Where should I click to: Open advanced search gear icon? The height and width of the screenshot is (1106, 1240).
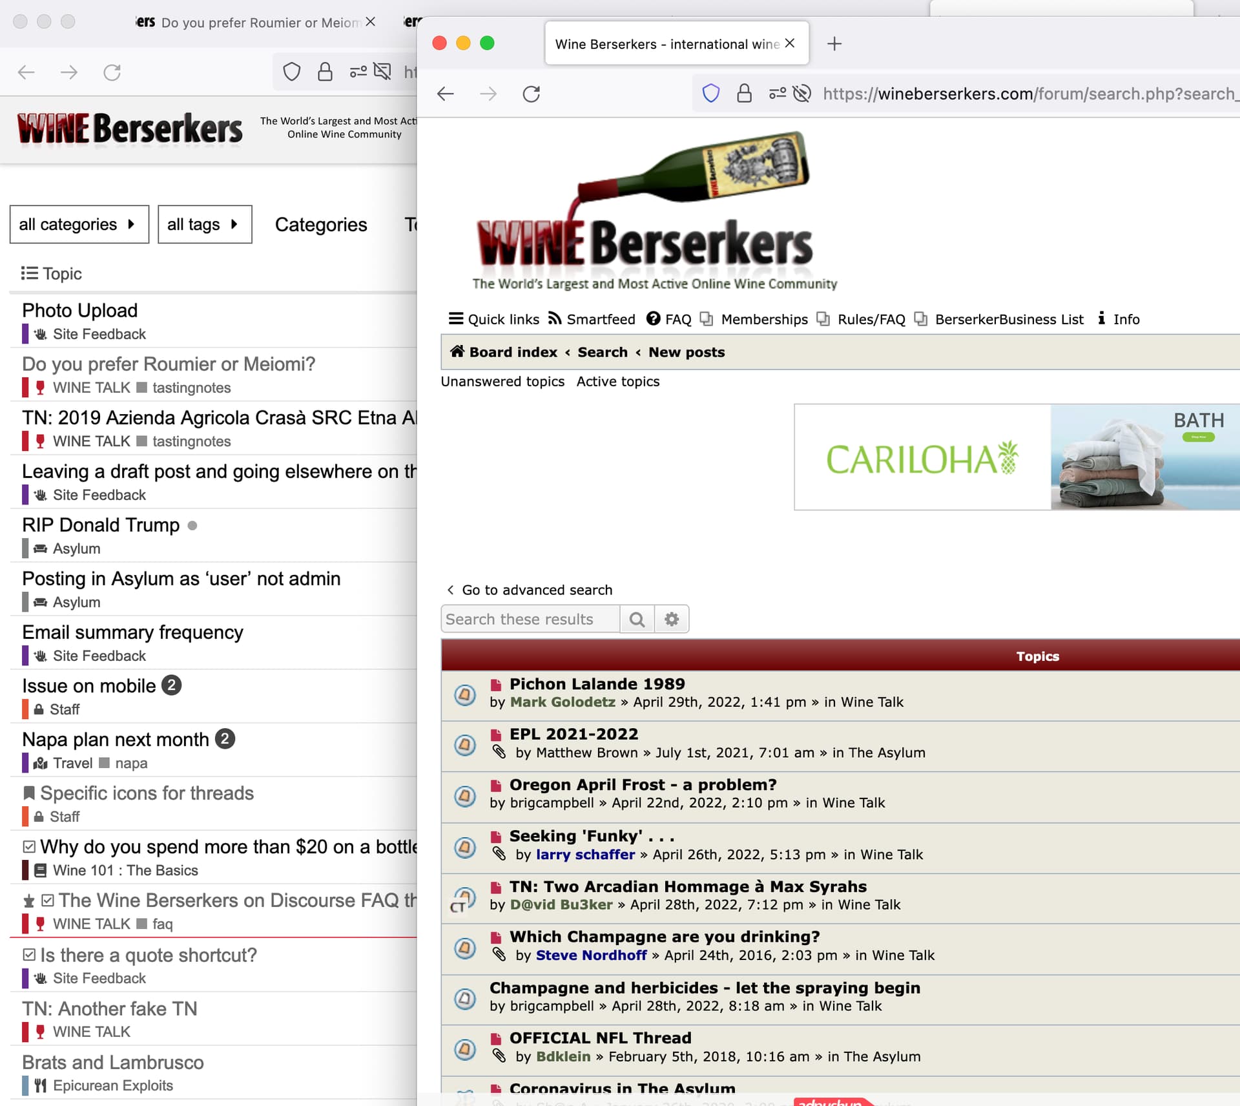(x=672, y=620)
